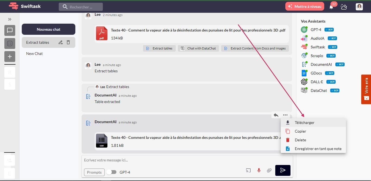Viewport: 371px width, 181px height.
Task: Open the Prompts button
Action: (94, 172)
